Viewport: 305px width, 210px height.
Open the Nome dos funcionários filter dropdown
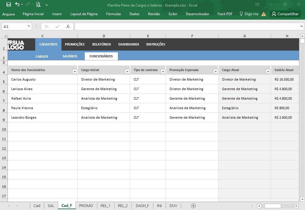[x=75, y=72]
